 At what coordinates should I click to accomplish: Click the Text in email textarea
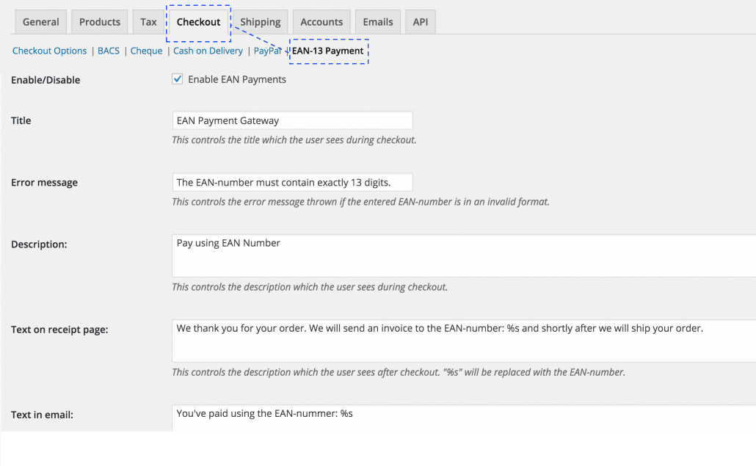point(464,418)
